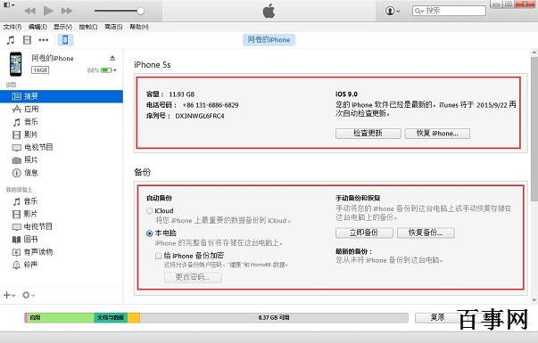Select 摘要 in the sidebar
Screen dimensions: 538x343
click(x=62, y=96)
